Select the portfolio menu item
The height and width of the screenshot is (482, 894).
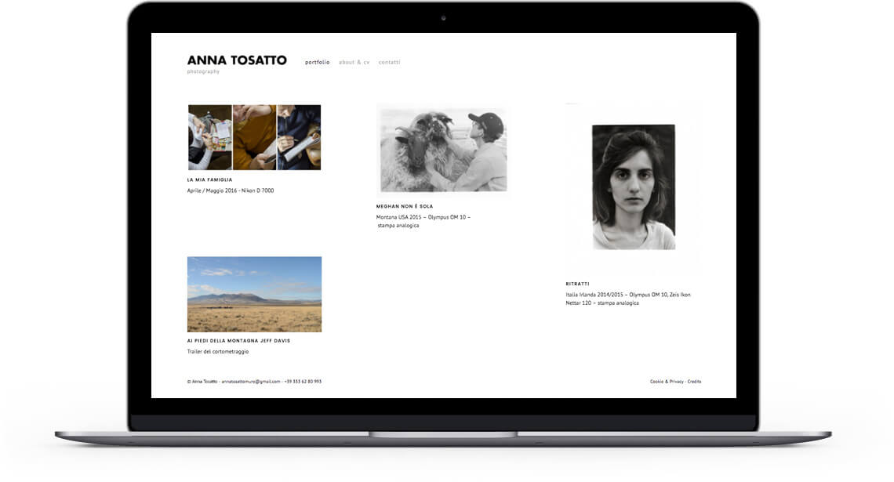tap(317, 62)
